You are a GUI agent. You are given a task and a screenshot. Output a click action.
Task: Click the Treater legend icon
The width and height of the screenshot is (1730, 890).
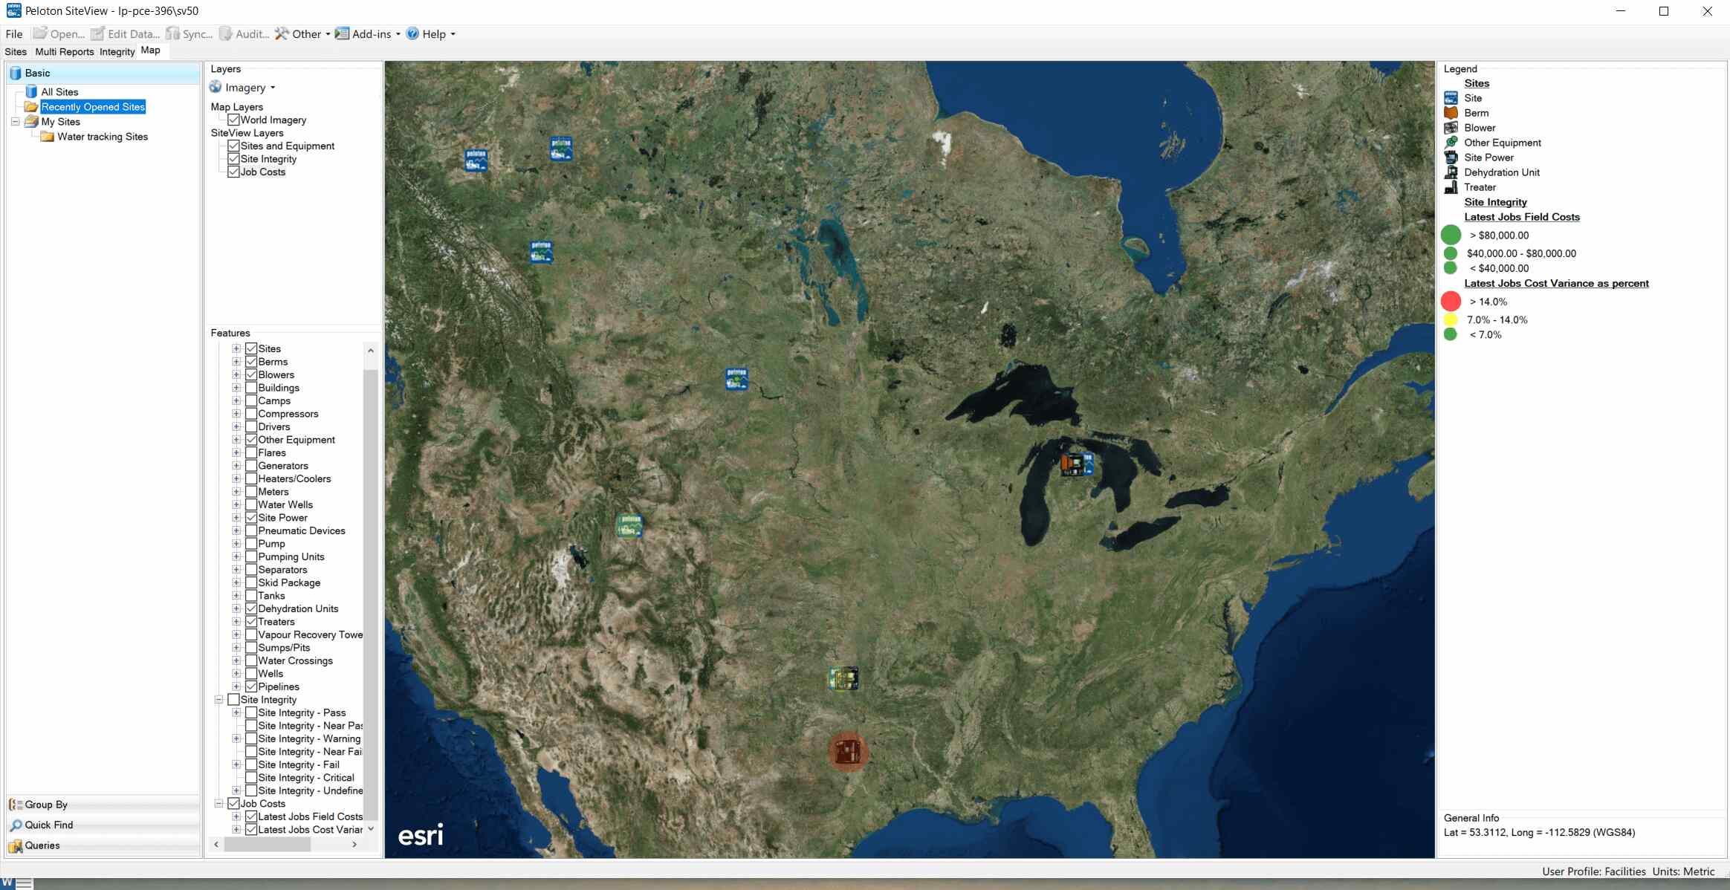(1451, 187)
